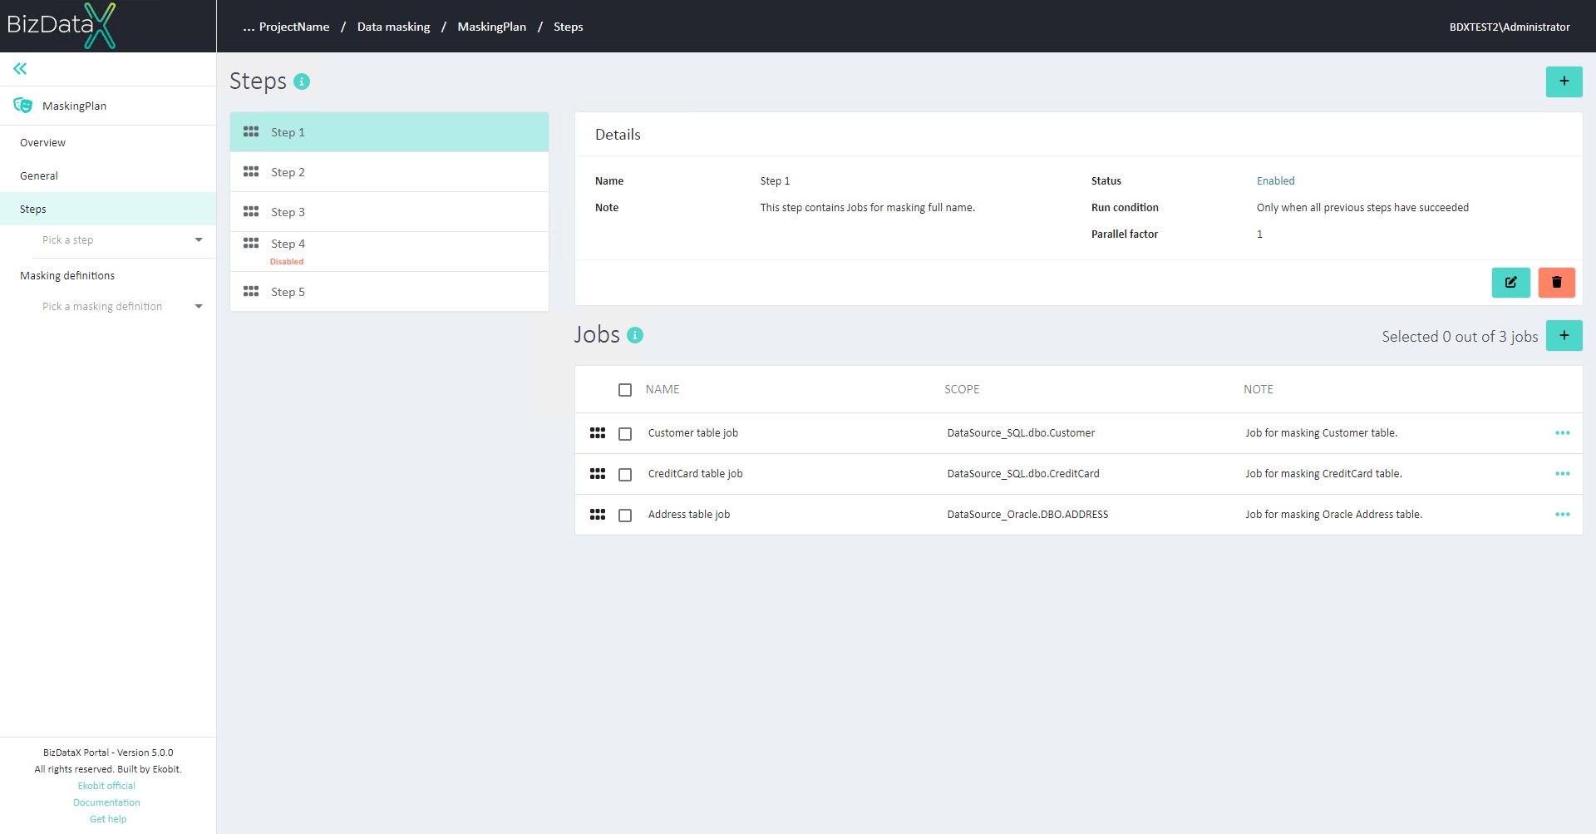Click the MaskingPlan sidebar title
1596x834 pixels.
coord(74,106)
